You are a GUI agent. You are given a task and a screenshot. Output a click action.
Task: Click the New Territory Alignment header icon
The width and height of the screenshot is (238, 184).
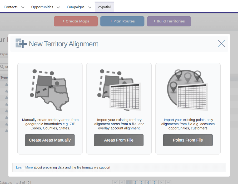21,43
